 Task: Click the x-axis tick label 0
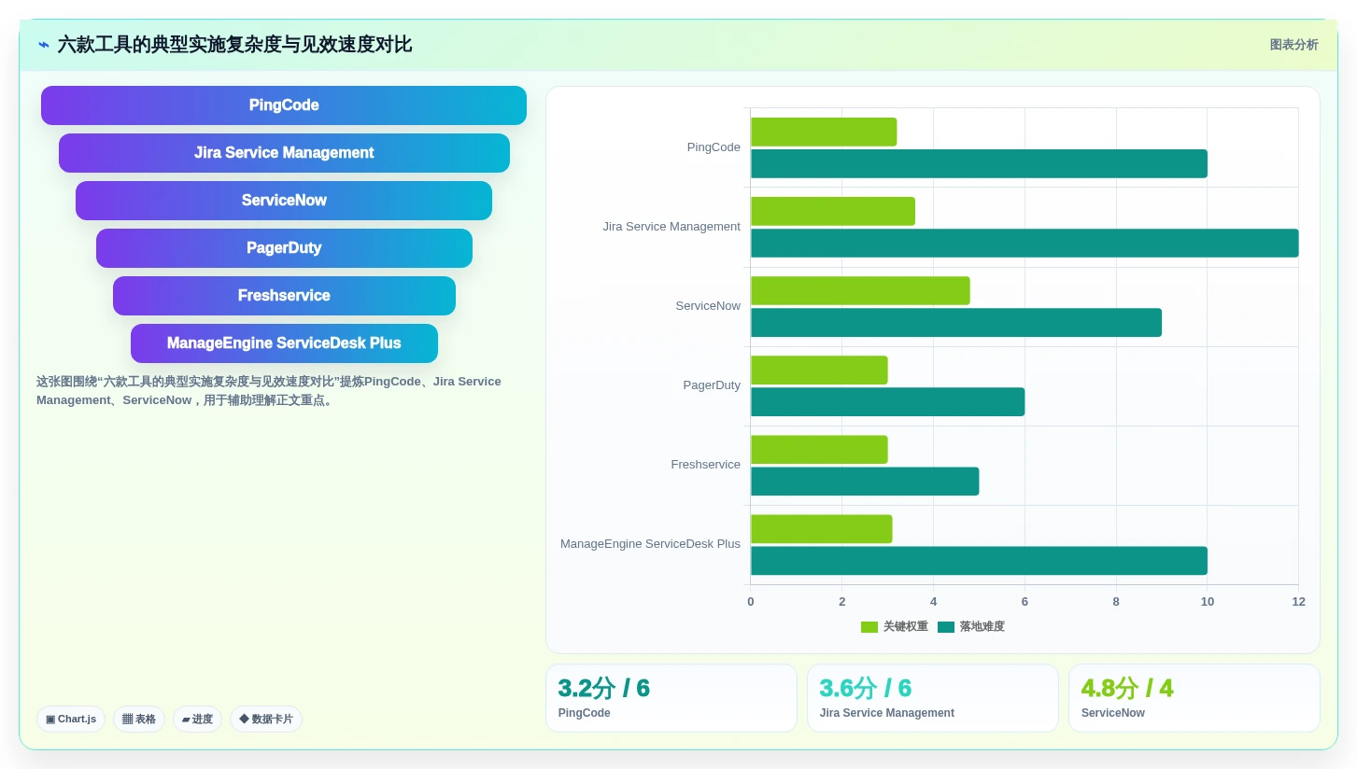[751, 602]
